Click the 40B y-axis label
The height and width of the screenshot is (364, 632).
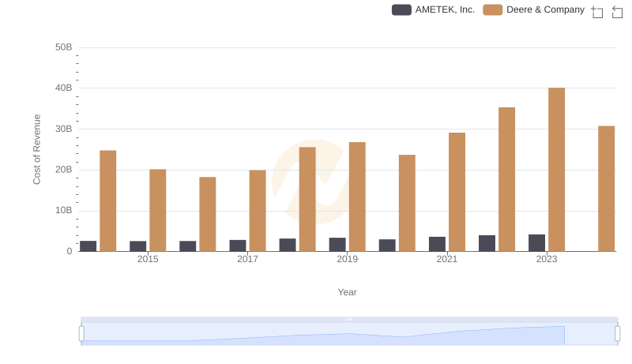tap(64, 88)
